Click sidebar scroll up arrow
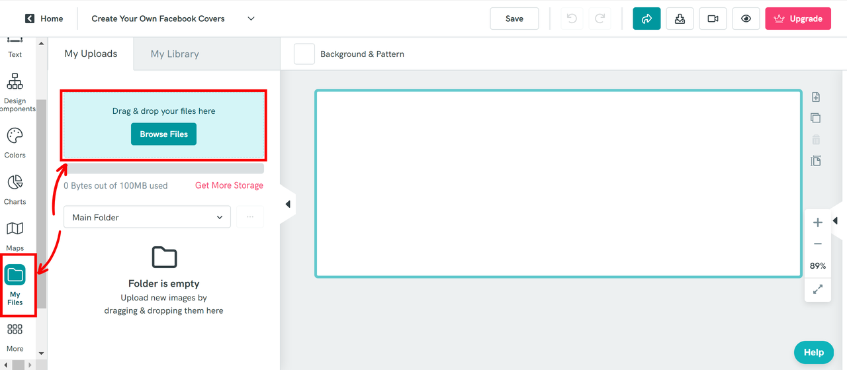Viewport: 847px width, 370px height. pos(41,43)
